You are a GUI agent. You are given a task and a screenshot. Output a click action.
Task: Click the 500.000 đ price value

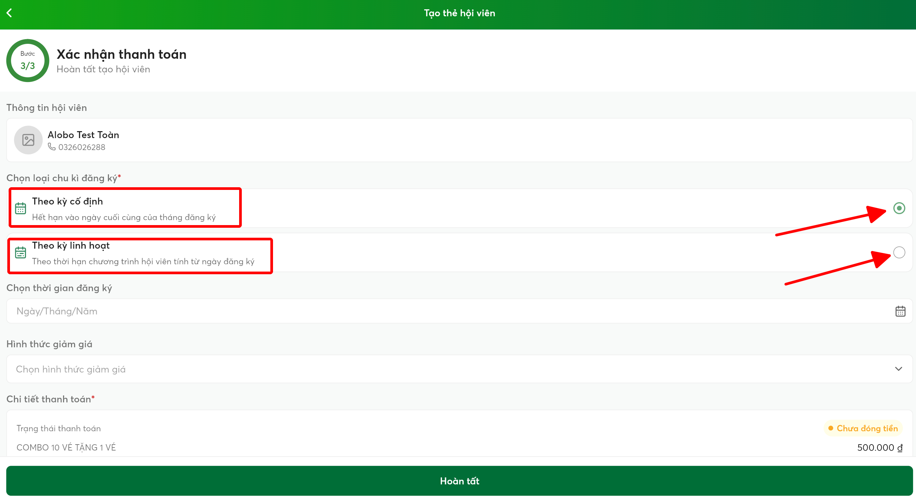point(880,448)
